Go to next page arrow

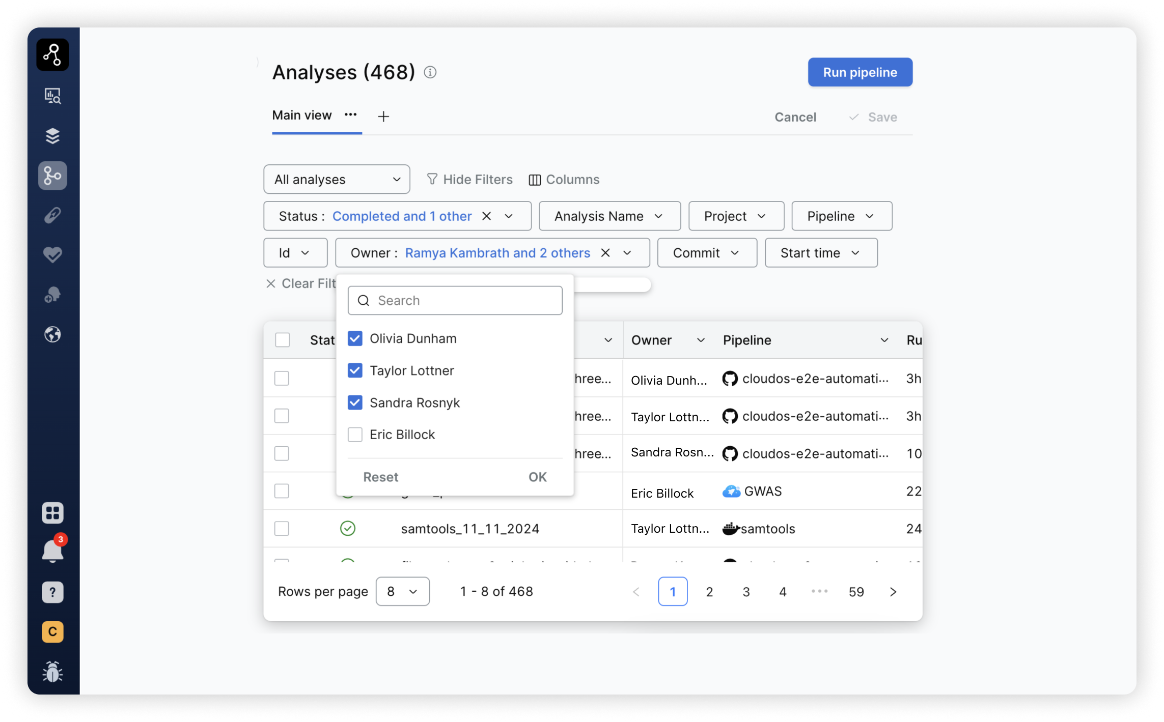pyautogui.click(x=893, y=592)
